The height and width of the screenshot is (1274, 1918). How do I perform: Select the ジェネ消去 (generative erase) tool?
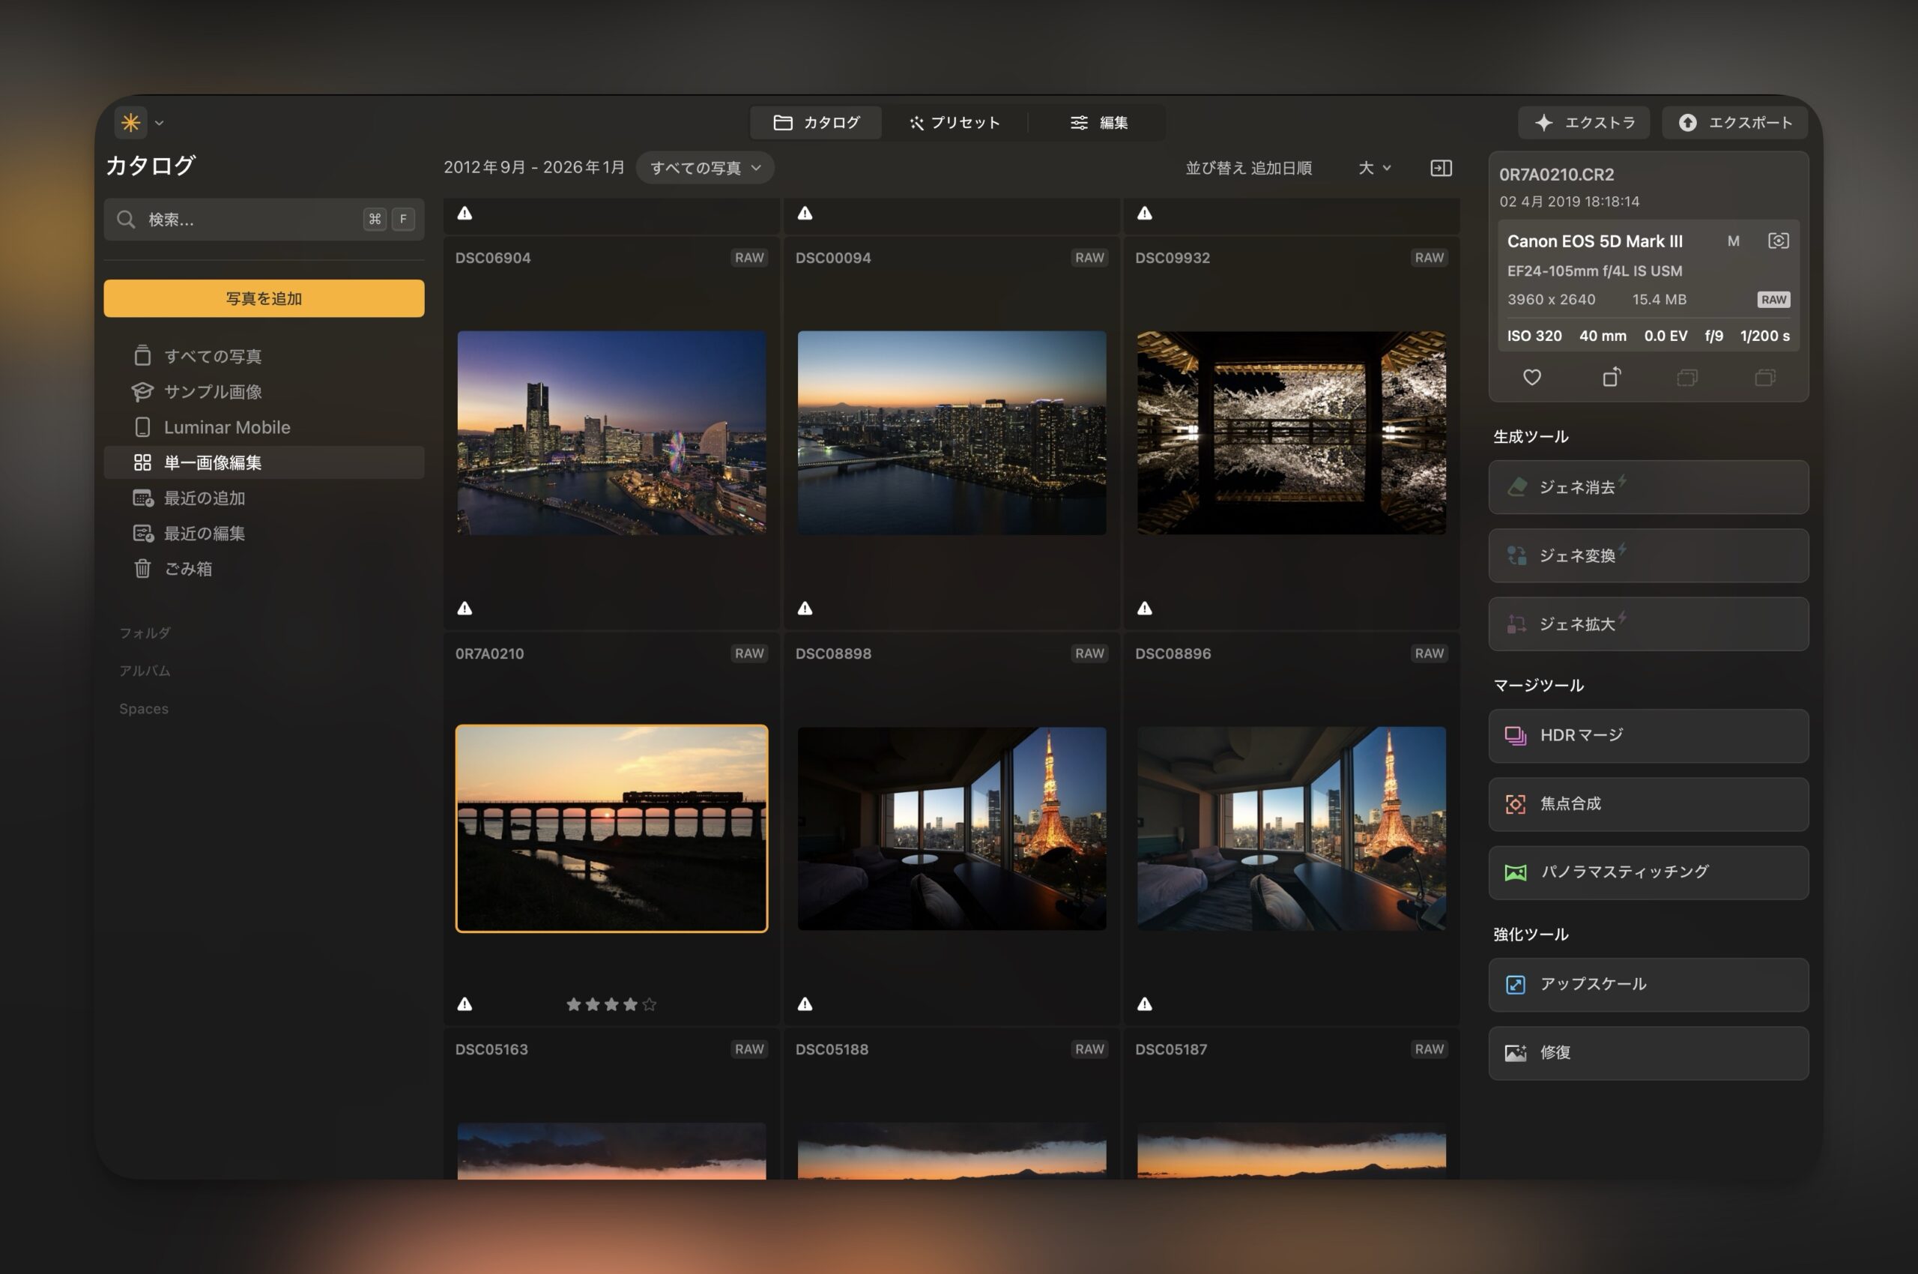(x=1647, y=488)
